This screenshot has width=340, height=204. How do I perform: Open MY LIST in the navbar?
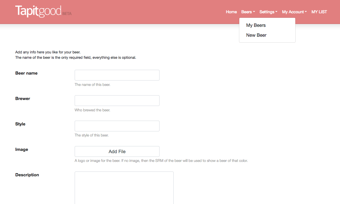pos(319,12)
